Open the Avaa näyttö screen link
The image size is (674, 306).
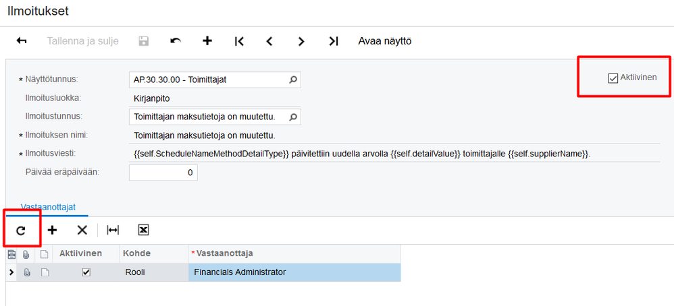pos(385,41)
